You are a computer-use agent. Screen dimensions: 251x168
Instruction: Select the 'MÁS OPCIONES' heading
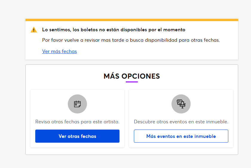pyautogui.click(x=131, y=76)
